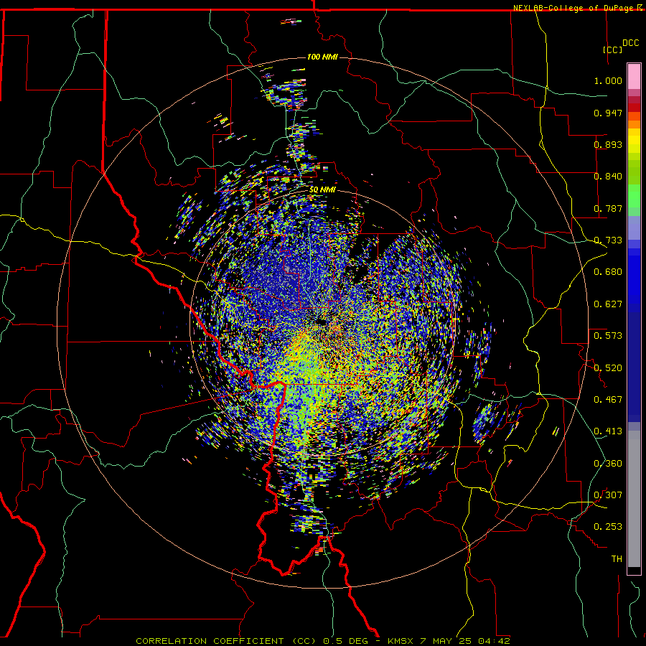
Task: Click the 0.840 scale value
Action: coord(608,177)
